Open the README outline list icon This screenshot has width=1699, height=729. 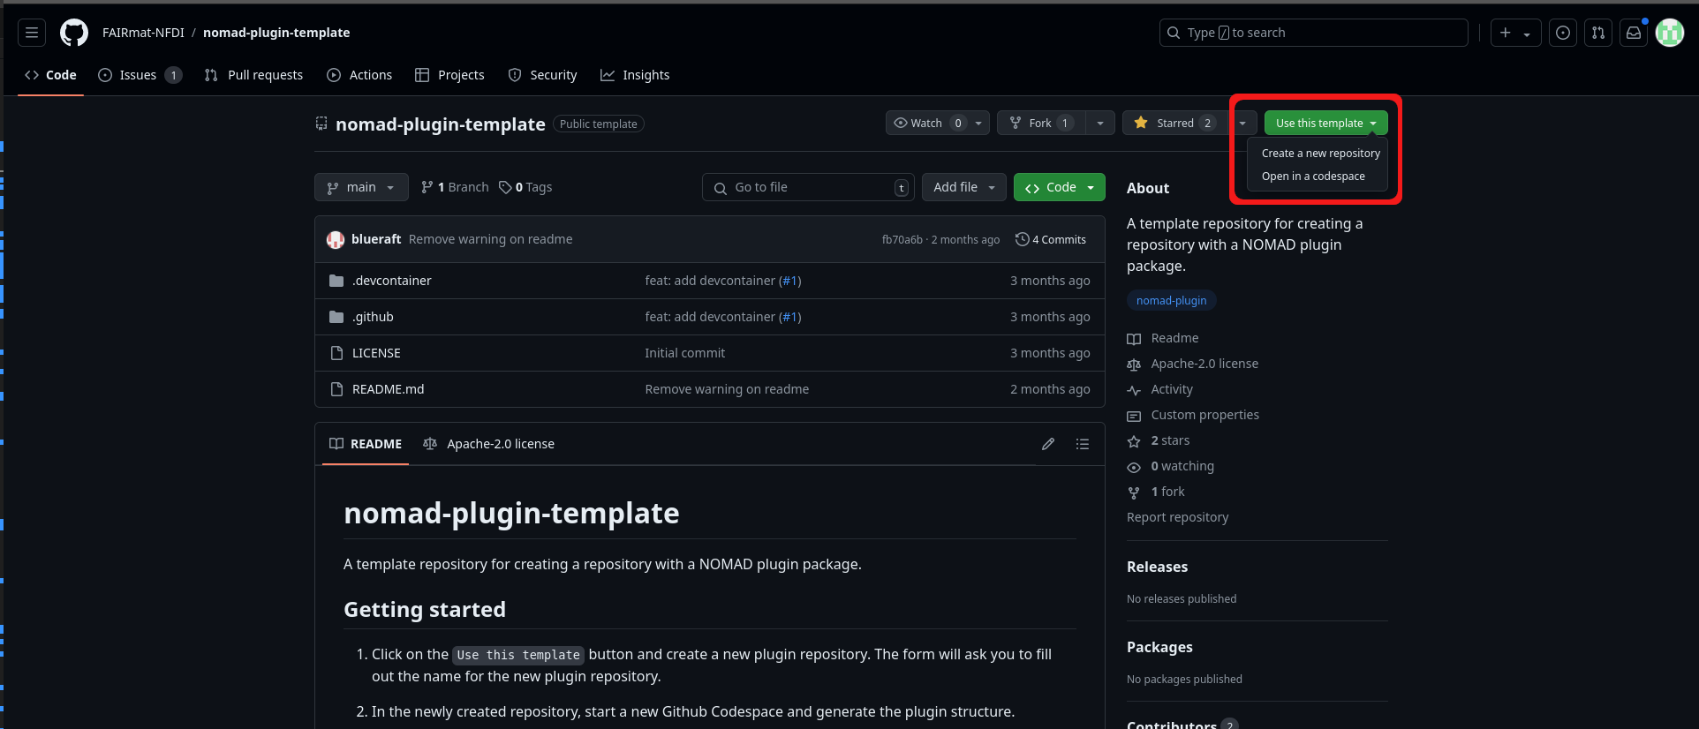tap(1083, 444)
